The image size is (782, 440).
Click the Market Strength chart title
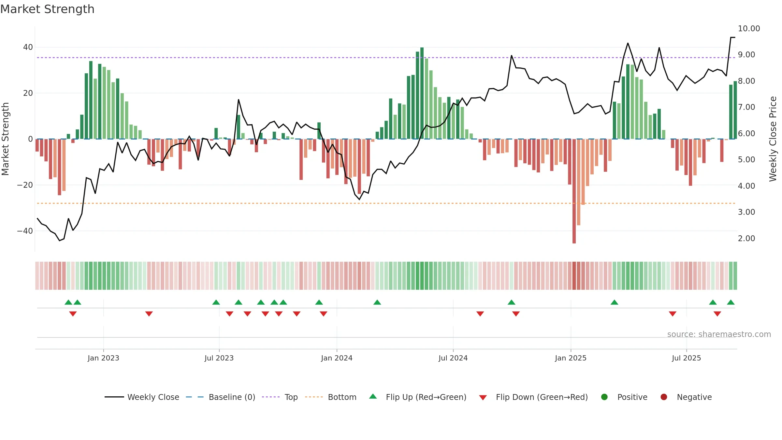point(47,9)
